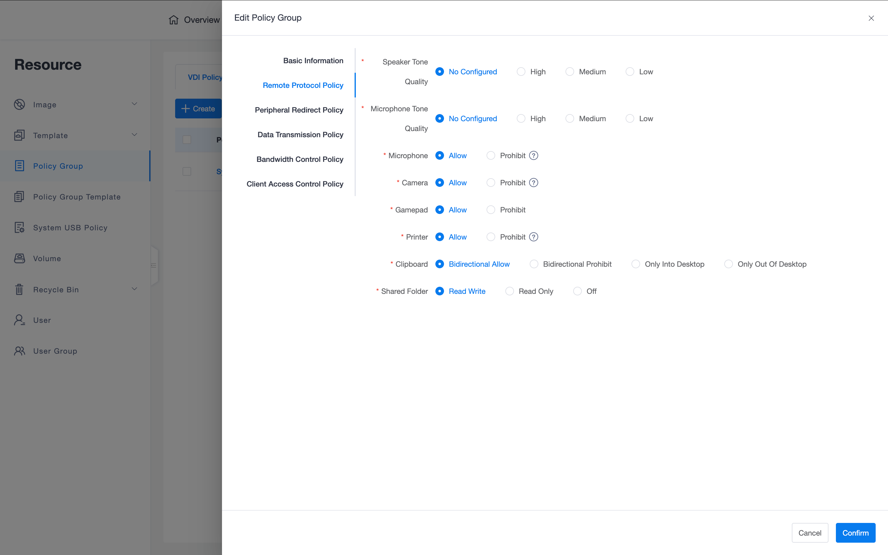Choose Read Only for Shared Folder

(x=509, y=291)
